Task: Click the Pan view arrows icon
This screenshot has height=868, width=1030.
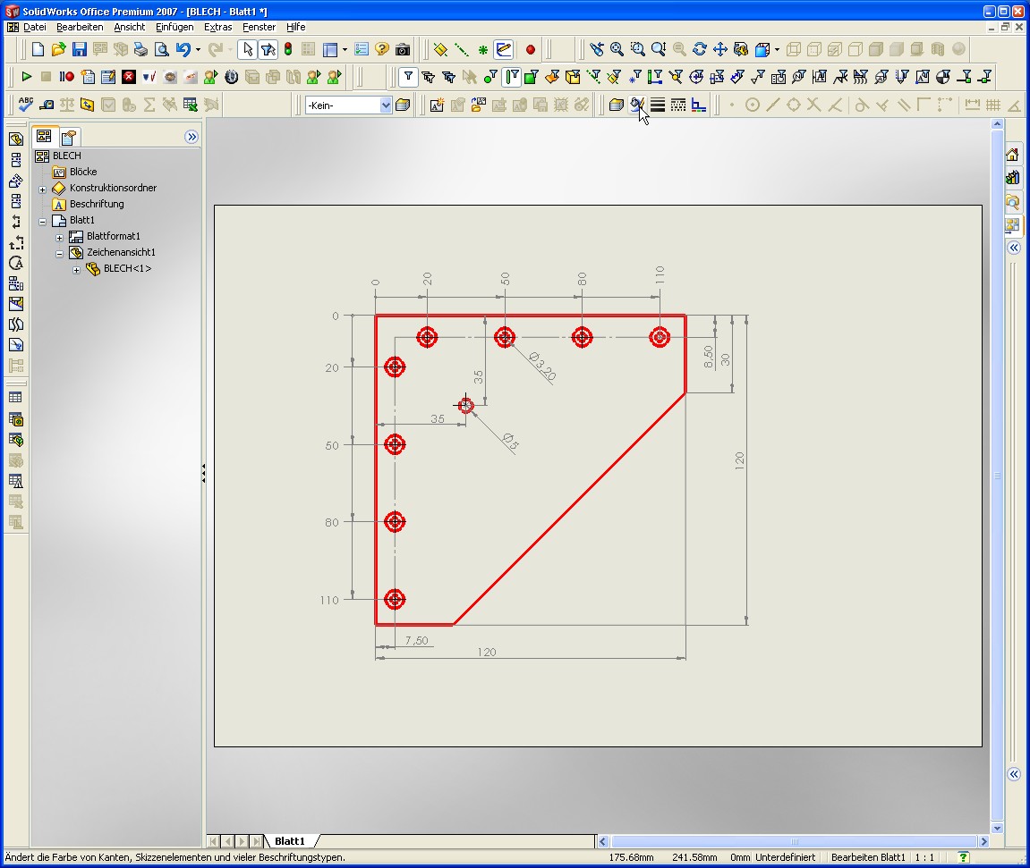Action: (x=720, y=49)
